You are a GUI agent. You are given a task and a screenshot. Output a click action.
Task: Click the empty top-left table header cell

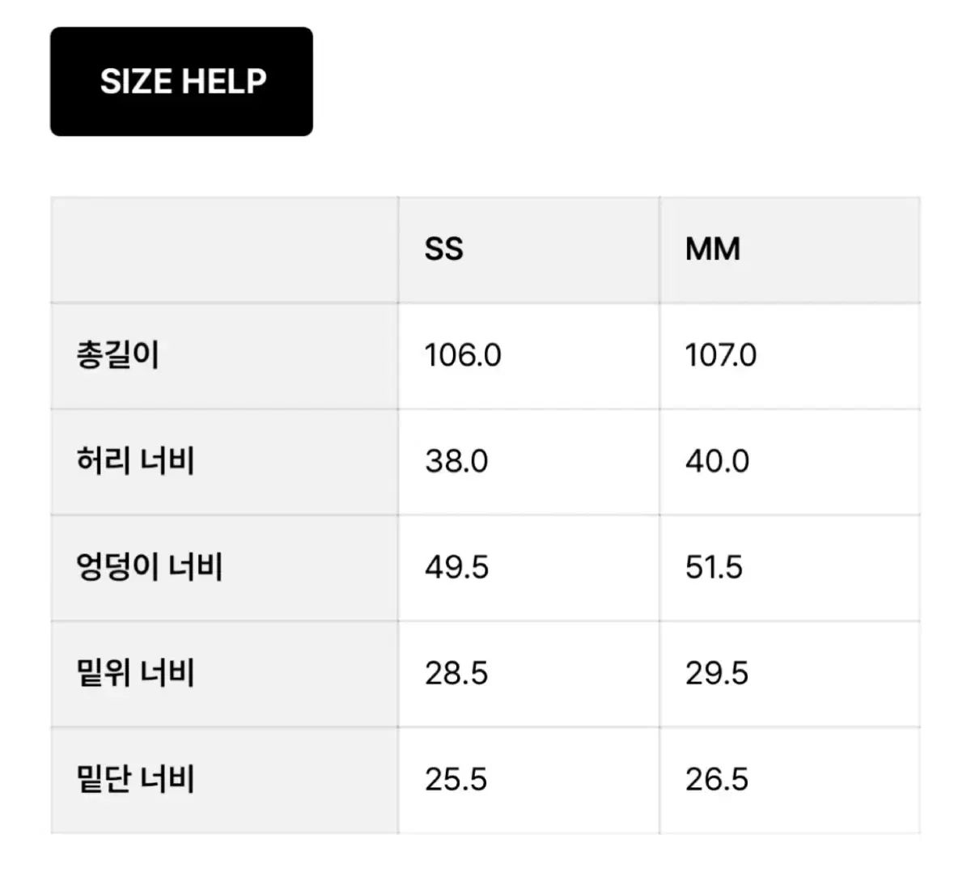(224, 249)
